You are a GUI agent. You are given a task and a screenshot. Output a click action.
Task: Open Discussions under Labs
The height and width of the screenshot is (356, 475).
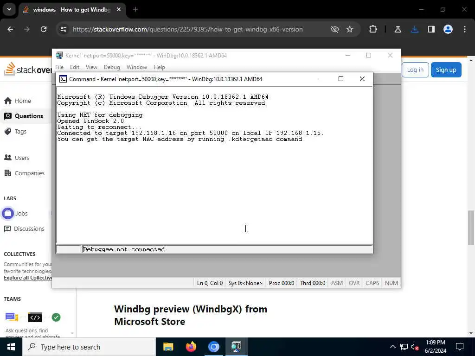(x=29, y=229)
